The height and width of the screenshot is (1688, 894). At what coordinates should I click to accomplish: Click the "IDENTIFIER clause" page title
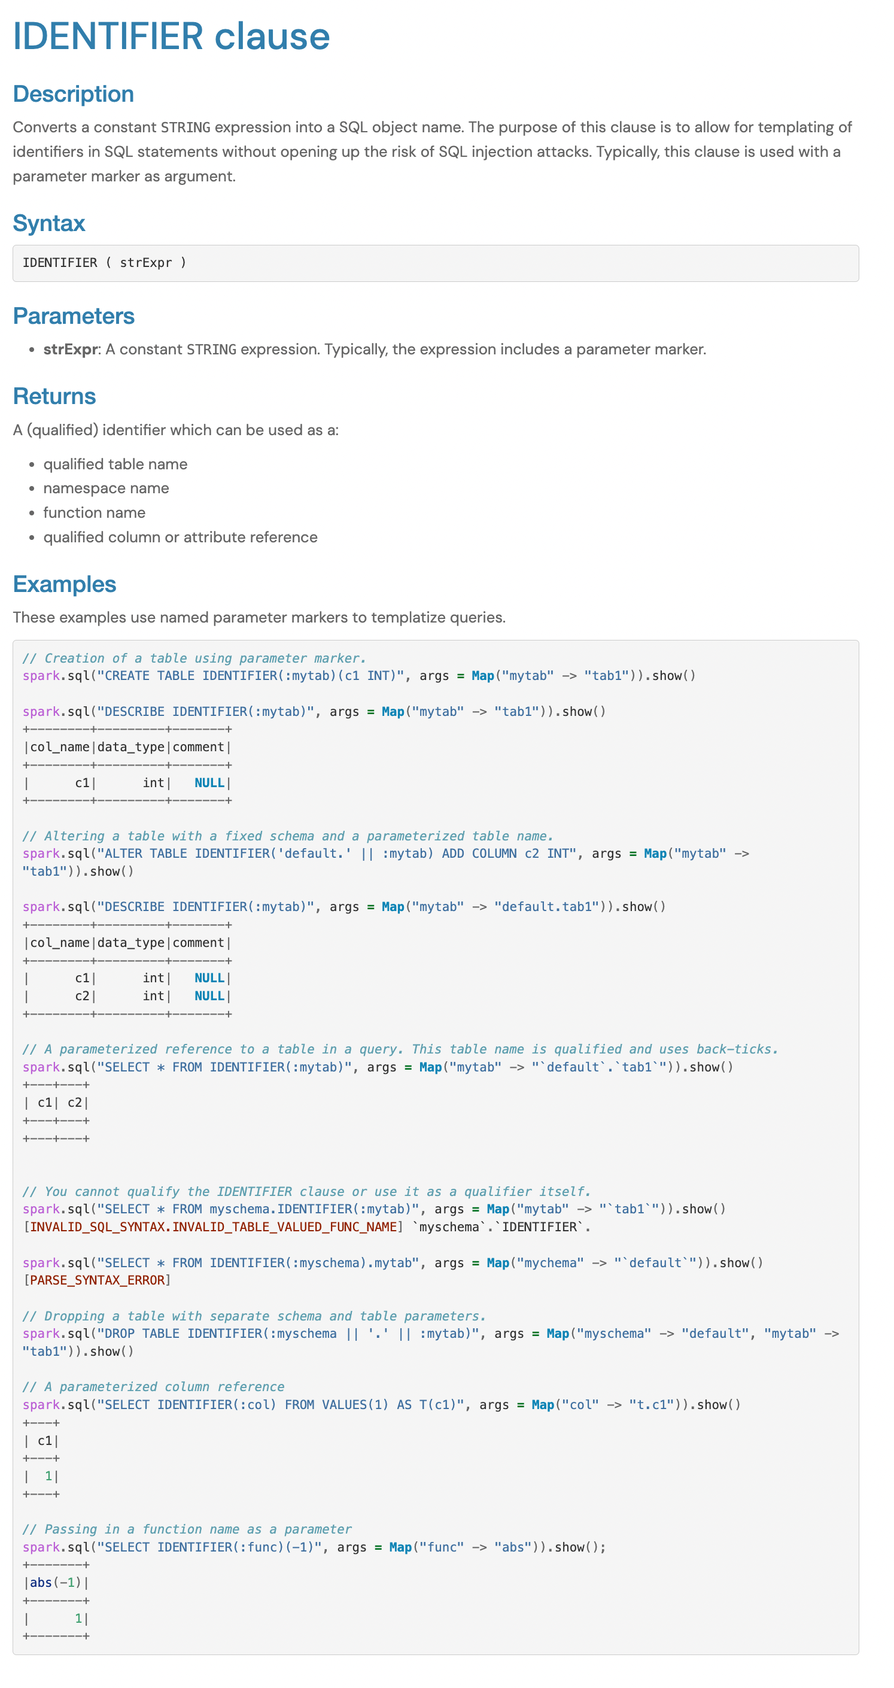(171, 36)
